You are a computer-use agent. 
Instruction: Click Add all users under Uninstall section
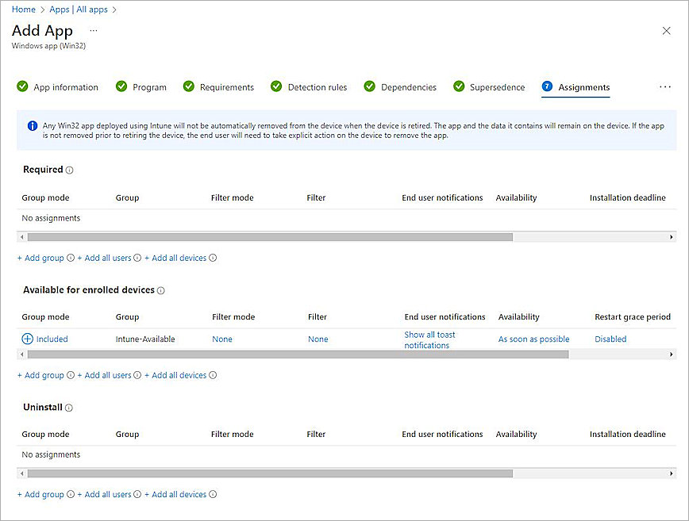coord(108,494)
